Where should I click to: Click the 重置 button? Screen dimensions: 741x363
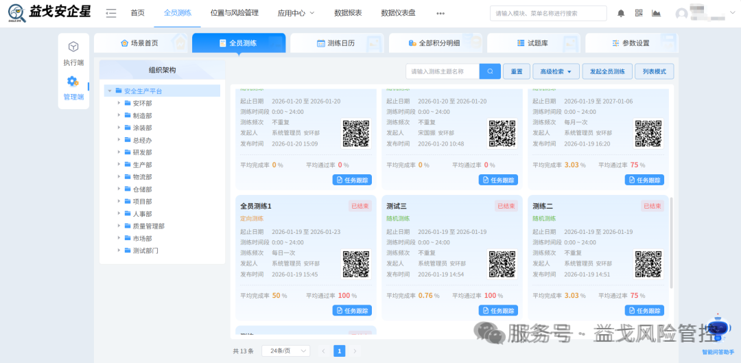[x=517, y=71]
